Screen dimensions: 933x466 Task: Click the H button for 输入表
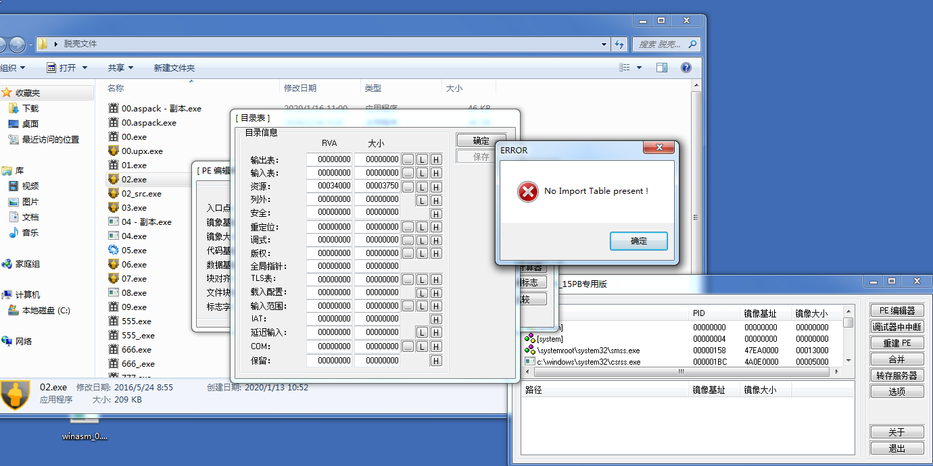[x=436, y=173]
